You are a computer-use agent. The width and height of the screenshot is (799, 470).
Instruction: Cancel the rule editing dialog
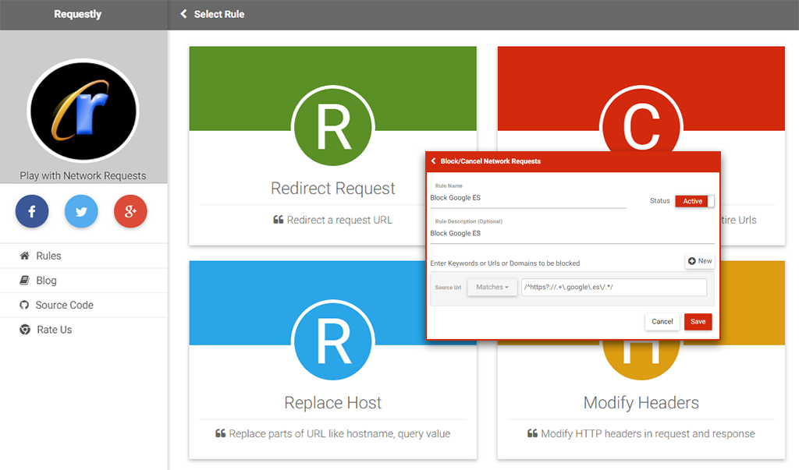662,322
